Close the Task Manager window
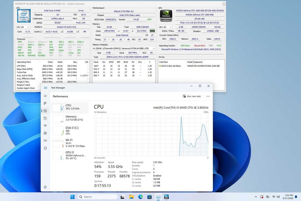 209,86
